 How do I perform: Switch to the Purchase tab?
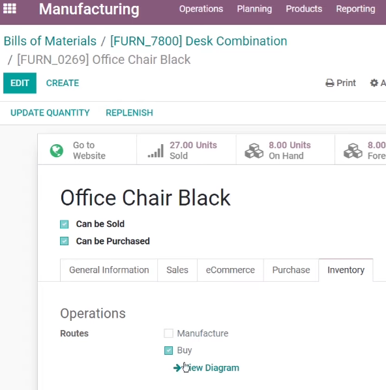point(291,270)
